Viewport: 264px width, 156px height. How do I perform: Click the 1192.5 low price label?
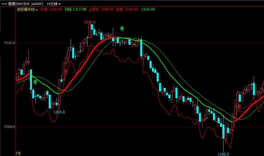pos(223,154)
